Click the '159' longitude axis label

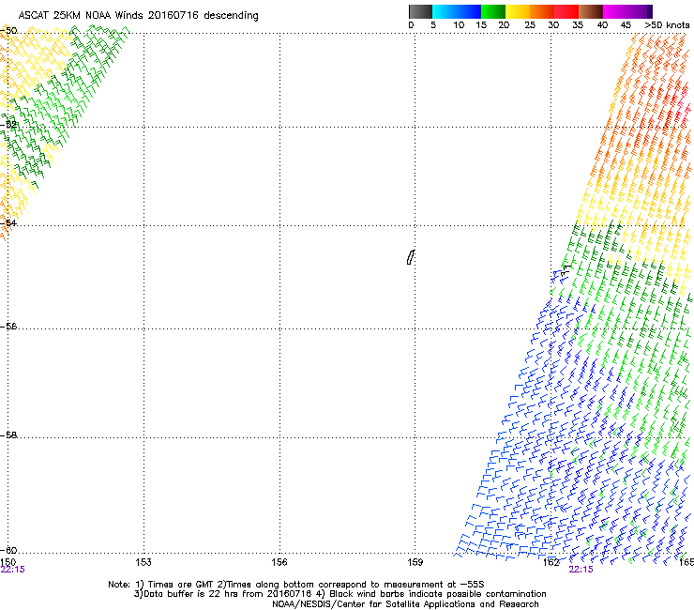pos(415,562)
